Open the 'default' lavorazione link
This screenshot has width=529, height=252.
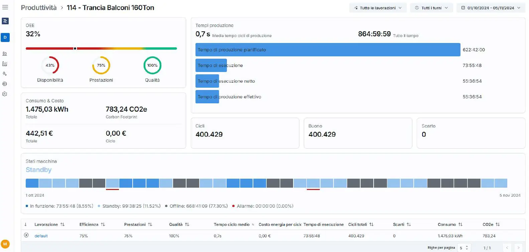point(41,236)
